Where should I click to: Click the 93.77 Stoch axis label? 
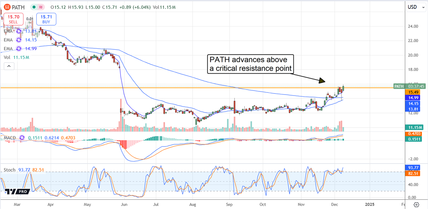[413, 167]
